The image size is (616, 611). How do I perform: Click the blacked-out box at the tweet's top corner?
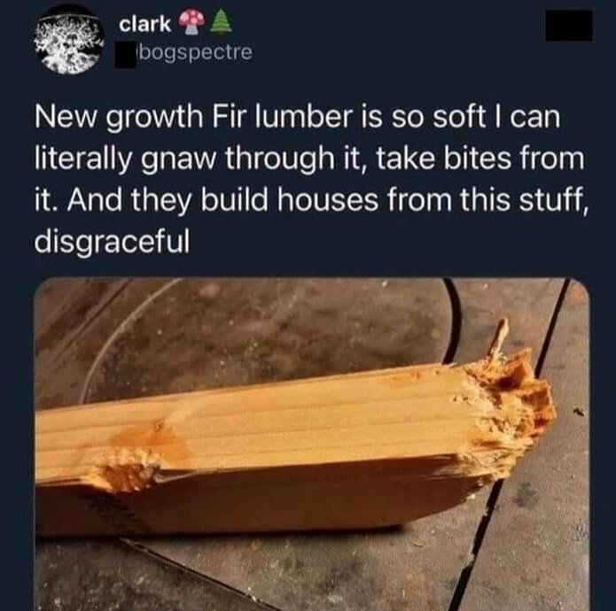pos(569,26)
